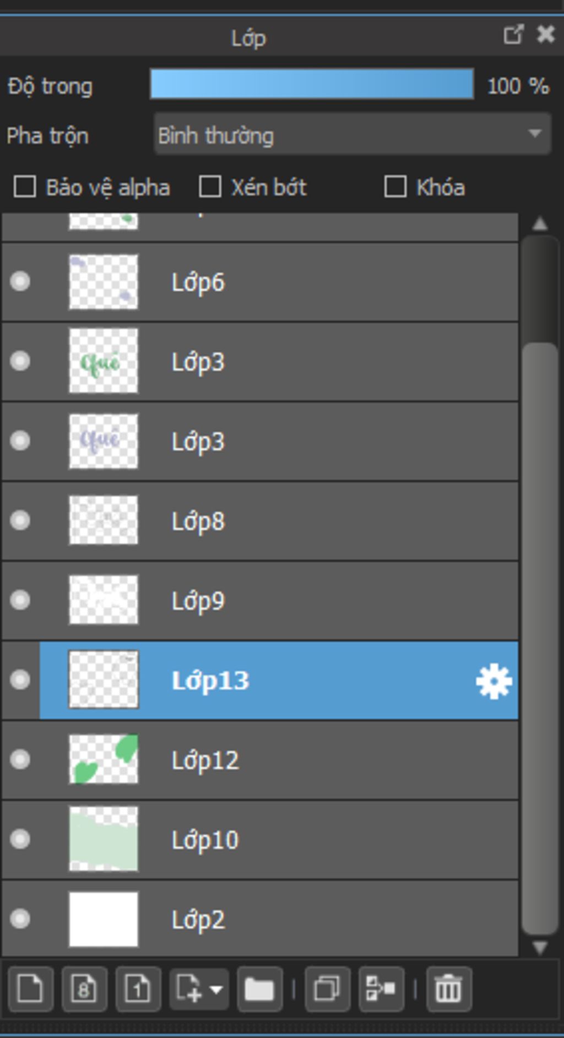Add a new 8-bit layer
Viewport: 564px width, 1038px height.
tap(84, 990)
